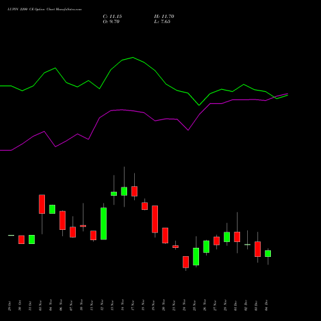Select the green candle for 04 Nov
This screenshot has height=321, width=321.
52,209
